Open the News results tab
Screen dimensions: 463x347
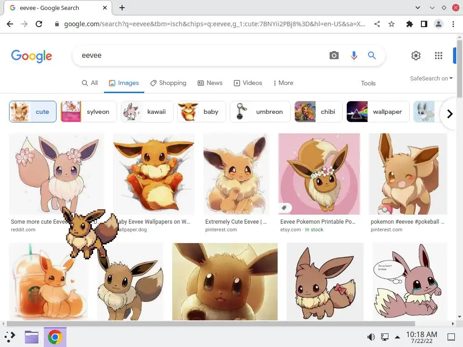click(210, 83)
